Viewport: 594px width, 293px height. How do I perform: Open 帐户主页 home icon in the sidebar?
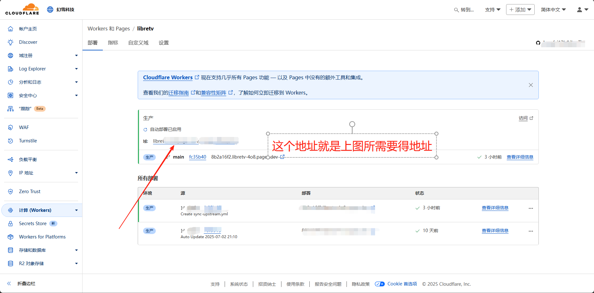pos(10,29)
